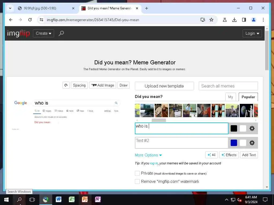Screen dimensions: 274x205
Task: Click the install app icon in address bar
Action: click(203, 20)
